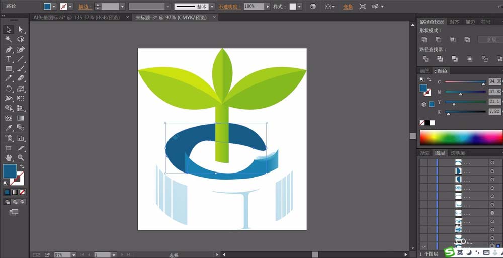
Task: Apply the Crop pathfinder
Action: 470,59
